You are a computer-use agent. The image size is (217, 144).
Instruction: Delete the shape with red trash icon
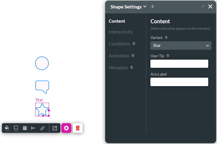click(78, 128)
